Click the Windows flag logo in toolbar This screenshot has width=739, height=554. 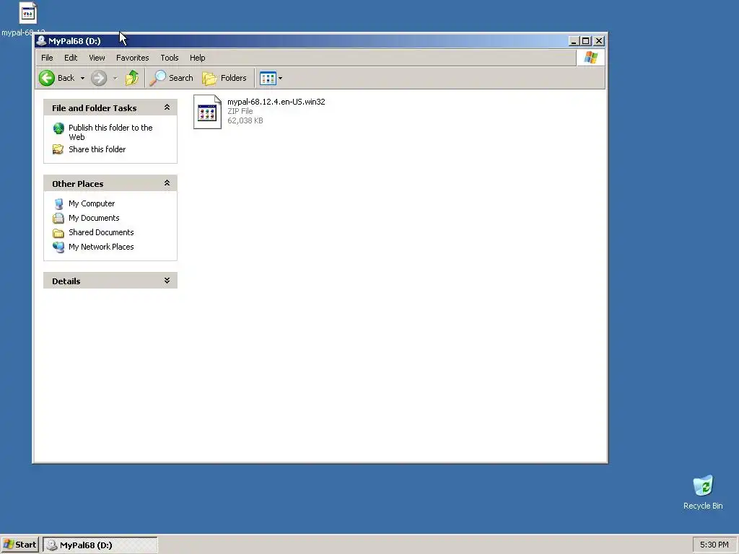(x=591, y=58)
